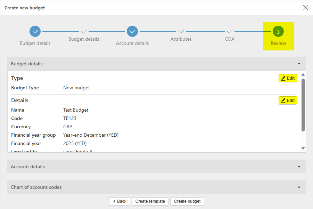Close the Create new budget dialog
Screen dimensions: 313x209
305,8
